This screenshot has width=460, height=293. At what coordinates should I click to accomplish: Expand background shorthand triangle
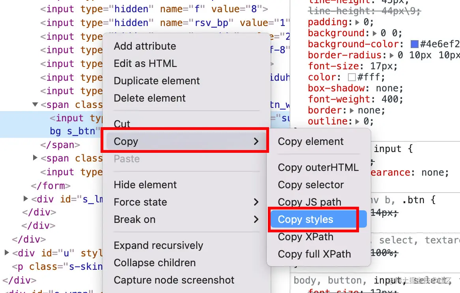coord(375,33)
